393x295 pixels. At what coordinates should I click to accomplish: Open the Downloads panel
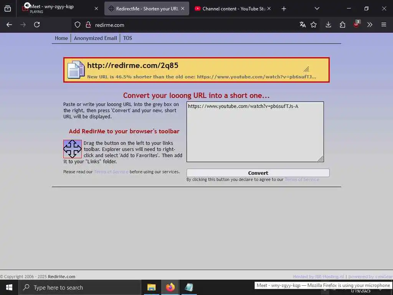click(x=329, y=25)
